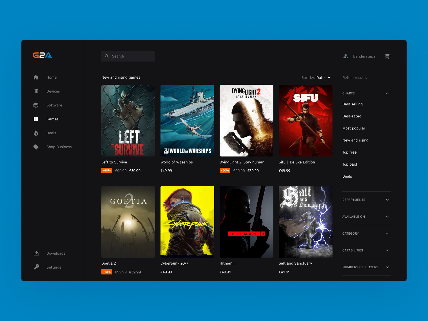Click the Games grid icon in the sidebar
The image size is (428, 321).
(36, 119)
